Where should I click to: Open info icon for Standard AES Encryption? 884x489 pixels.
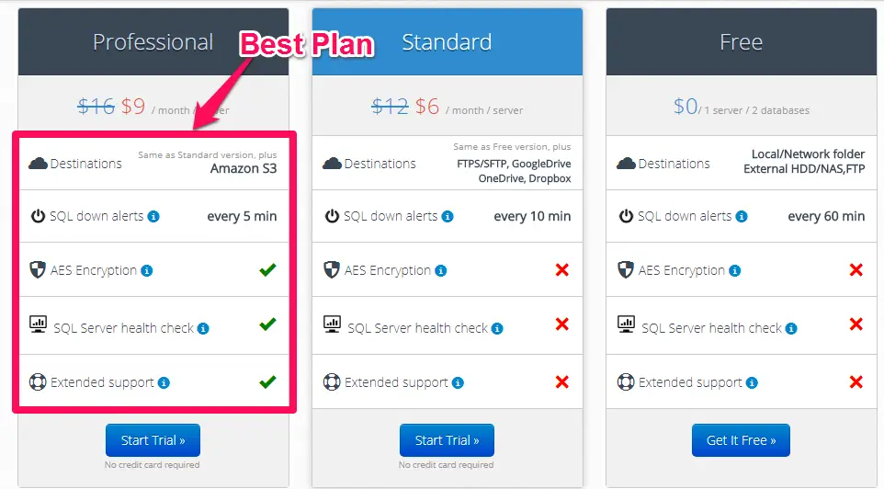click(x=441, y=271)
